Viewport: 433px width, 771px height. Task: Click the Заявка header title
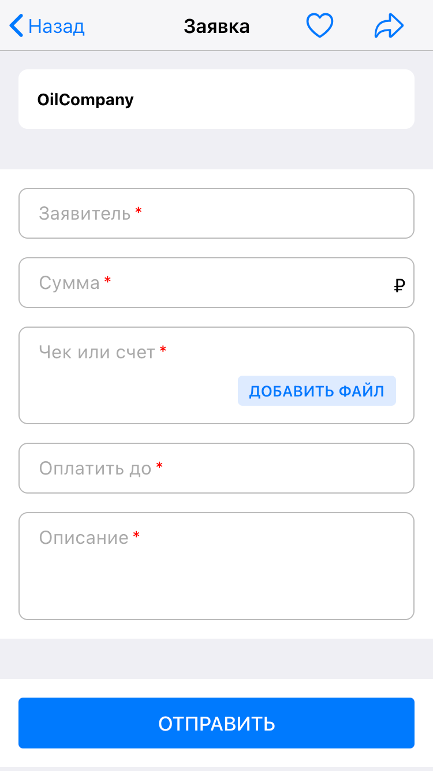216,27
